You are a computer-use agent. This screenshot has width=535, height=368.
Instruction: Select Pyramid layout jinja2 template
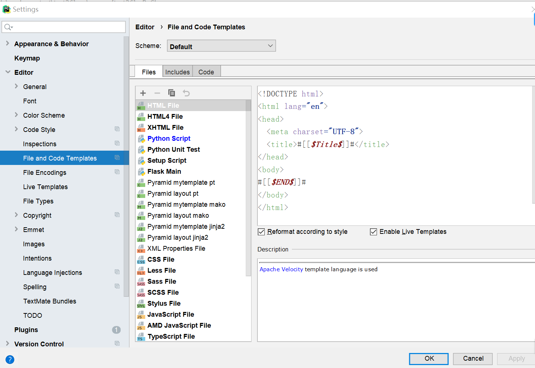[x=178, y=238]
